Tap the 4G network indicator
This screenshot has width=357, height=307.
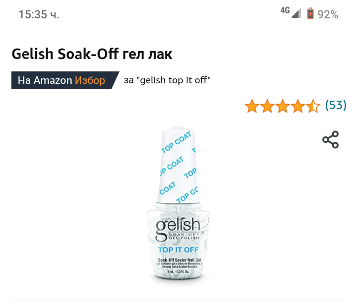coord(285,11)
